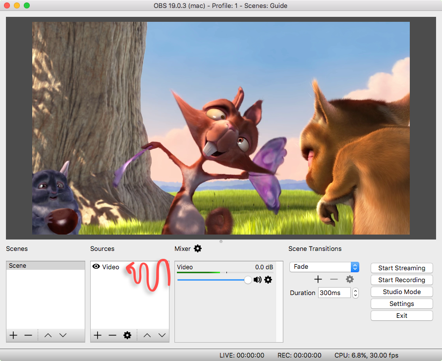
Task: Remove selected scene with minus
Action: 28,335
